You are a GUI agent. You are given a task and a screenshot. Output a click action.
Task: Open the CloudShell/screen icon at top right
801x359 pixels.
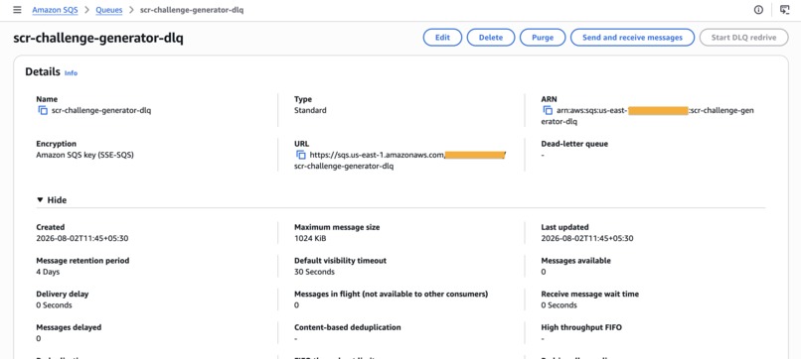pyautogui.click(x=785, y=10)
